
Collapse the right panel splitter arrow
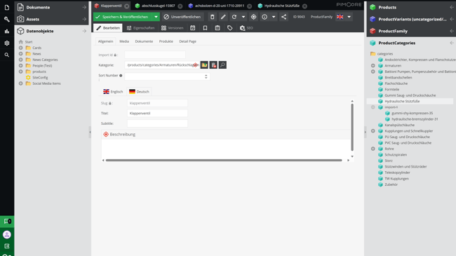[366, 132]
